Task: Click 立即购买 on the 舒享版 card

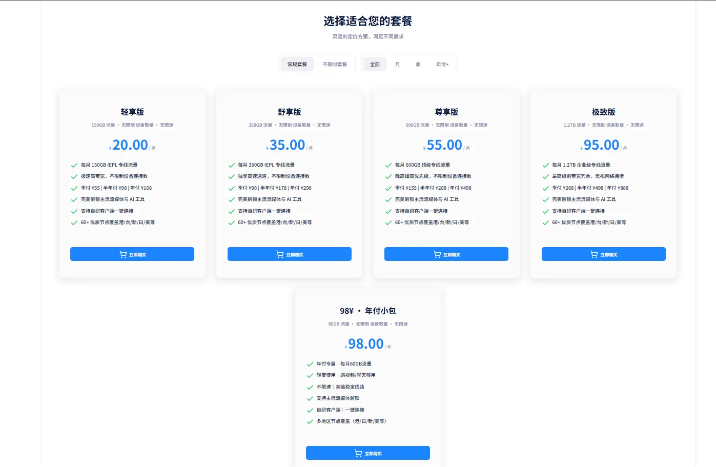Action: point(290,254)
